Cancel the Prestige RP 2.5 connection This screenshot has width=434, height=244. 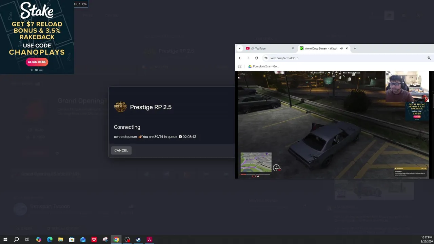(121, 150)
